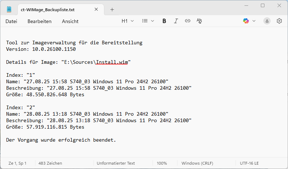Click the UTF-16 LE encoding indicator
The image size is (288, 169).
[249, 163]
